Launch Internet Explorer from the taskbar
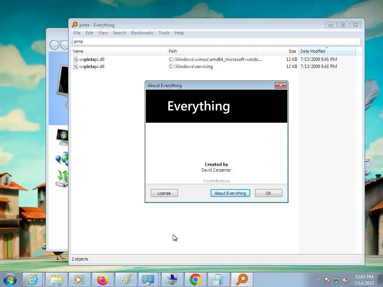The width and height of the screenshot is (383, 287). 33,280
